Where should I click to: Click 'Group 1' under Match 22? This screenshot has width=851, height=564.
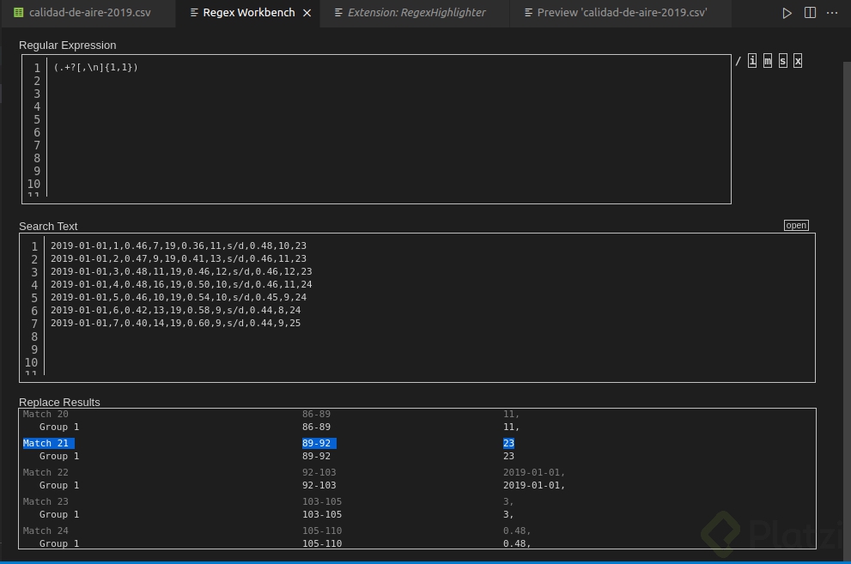tap(59, 485)
